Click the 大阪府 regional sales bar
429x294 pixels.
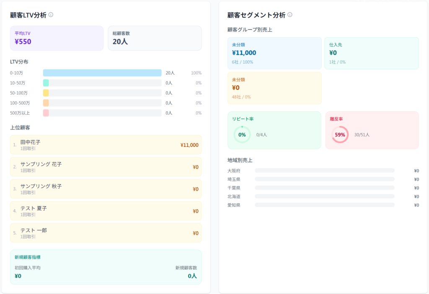coord(324,171)
